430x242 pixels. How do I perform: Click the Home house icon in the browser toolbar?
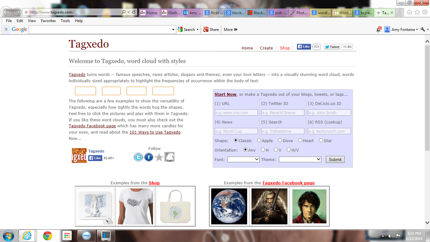tap(410, 12)
